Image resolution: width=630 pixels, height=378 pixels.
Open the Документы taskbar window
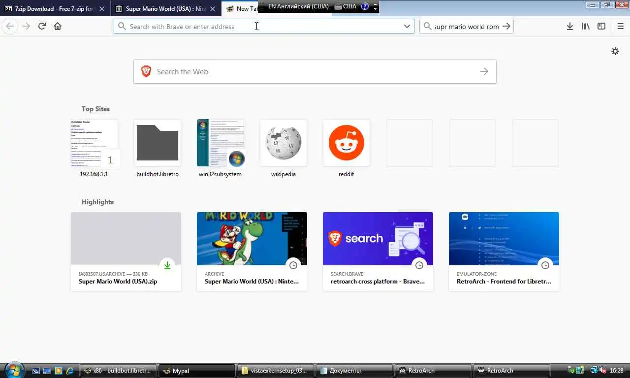click(354, 371)
